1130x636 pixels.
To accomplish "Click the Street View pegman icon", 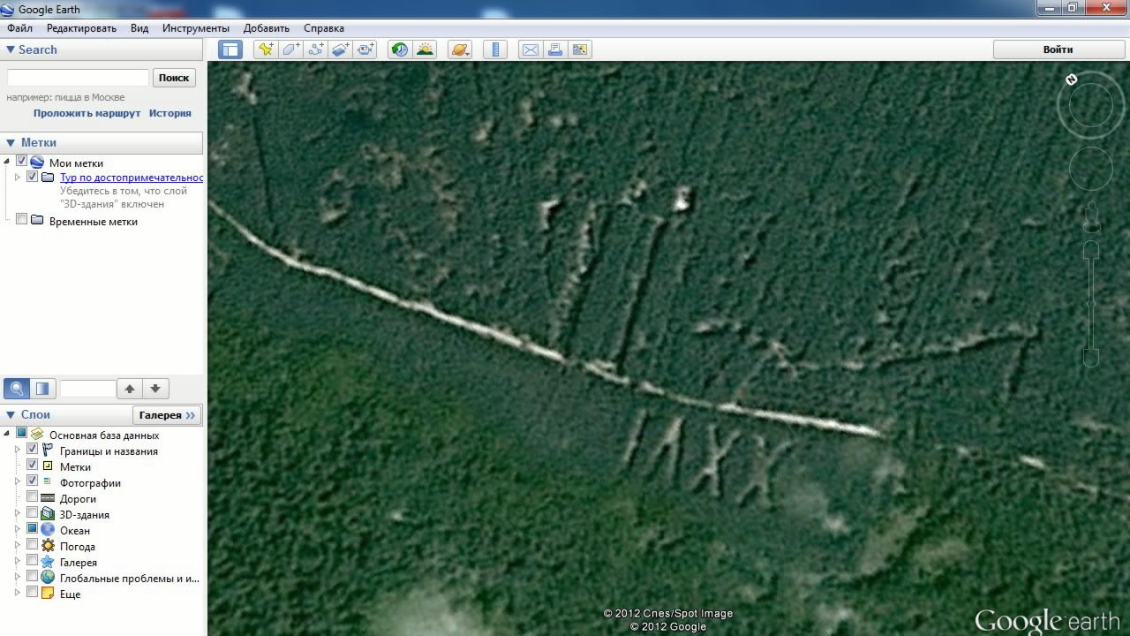I will point(1092,217).
